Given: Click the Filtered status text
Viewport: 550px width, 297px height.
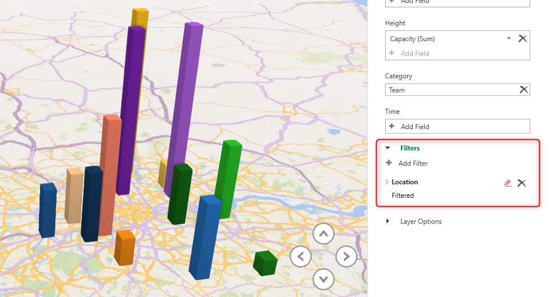Looking at the screenshot, I should coord(403,196).
